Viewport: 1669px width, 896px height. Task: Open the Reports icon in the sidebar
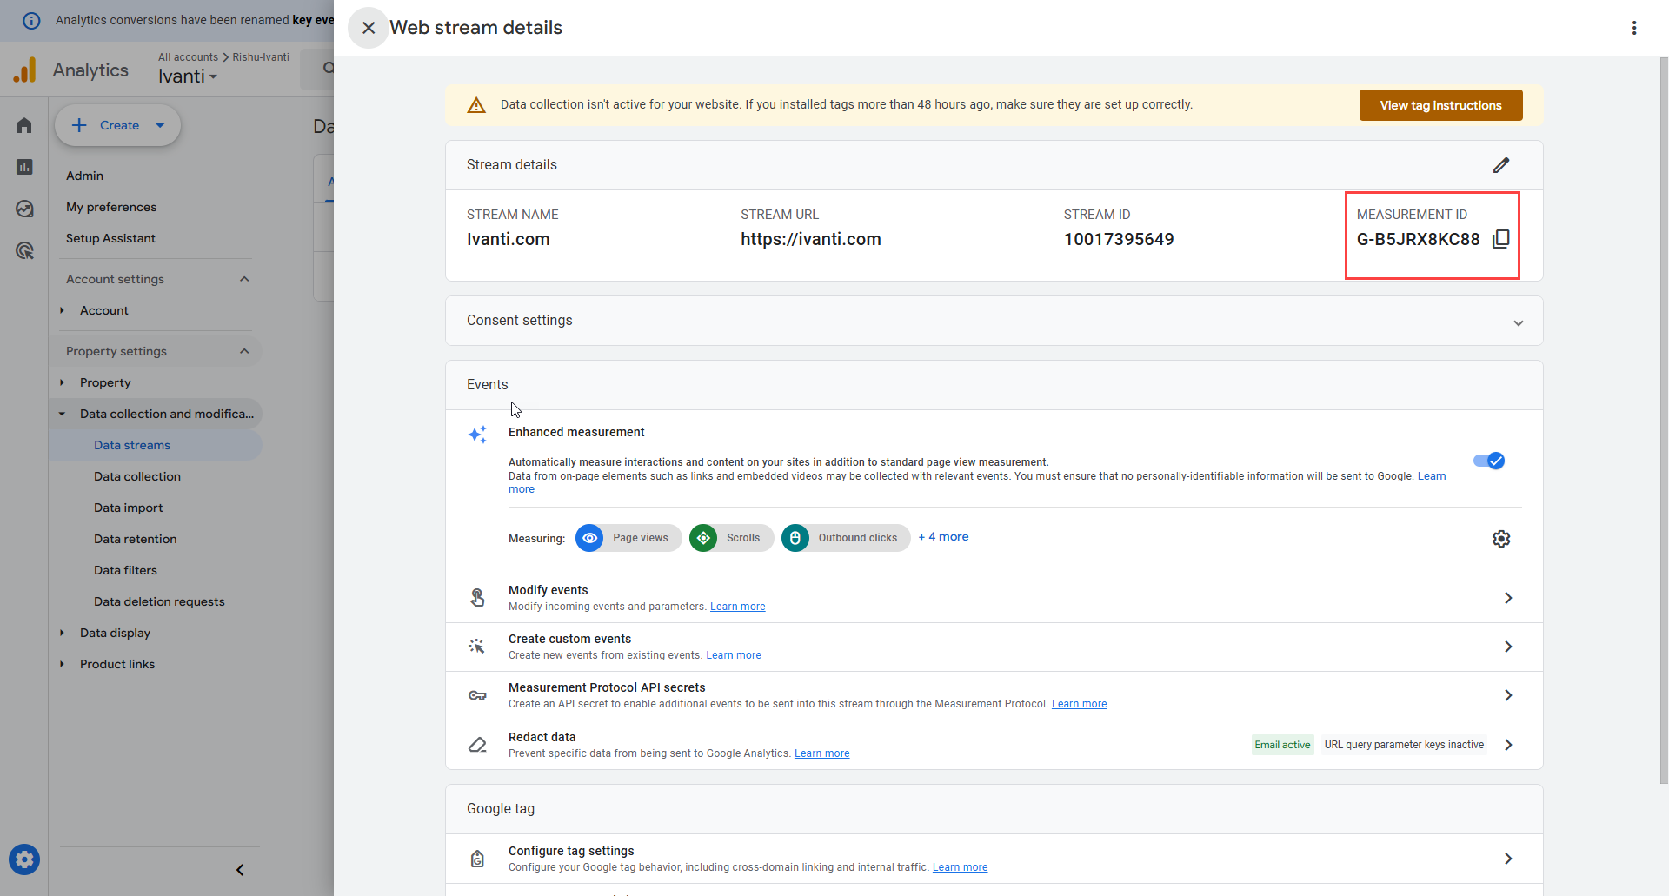tap(24, 167)
